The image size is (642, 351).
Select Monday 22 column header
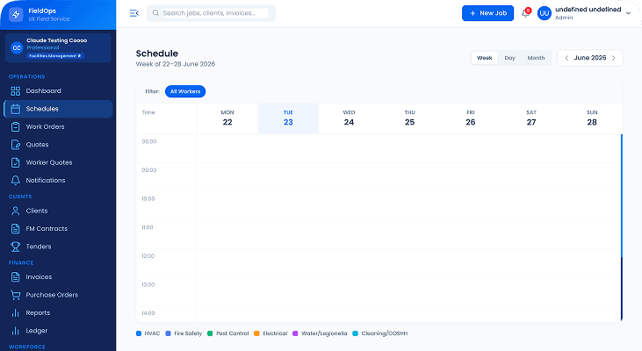[x=227, y=118]
